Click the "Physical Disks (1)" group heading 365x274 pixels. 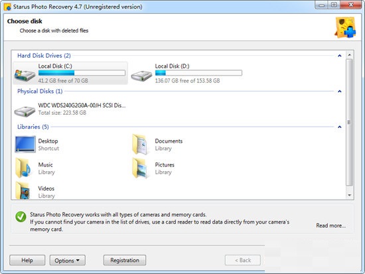[x=40, y=92]
